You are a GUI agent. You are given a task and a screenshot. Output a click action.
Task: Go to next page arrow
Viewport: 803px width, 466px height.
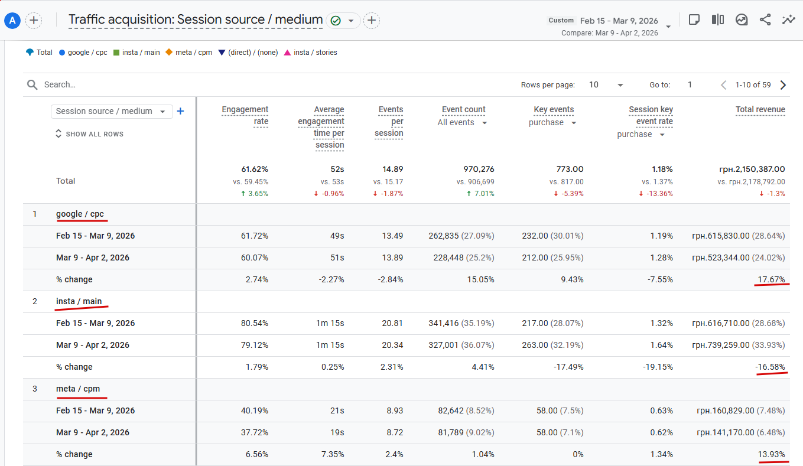click(x=784, y=85)
